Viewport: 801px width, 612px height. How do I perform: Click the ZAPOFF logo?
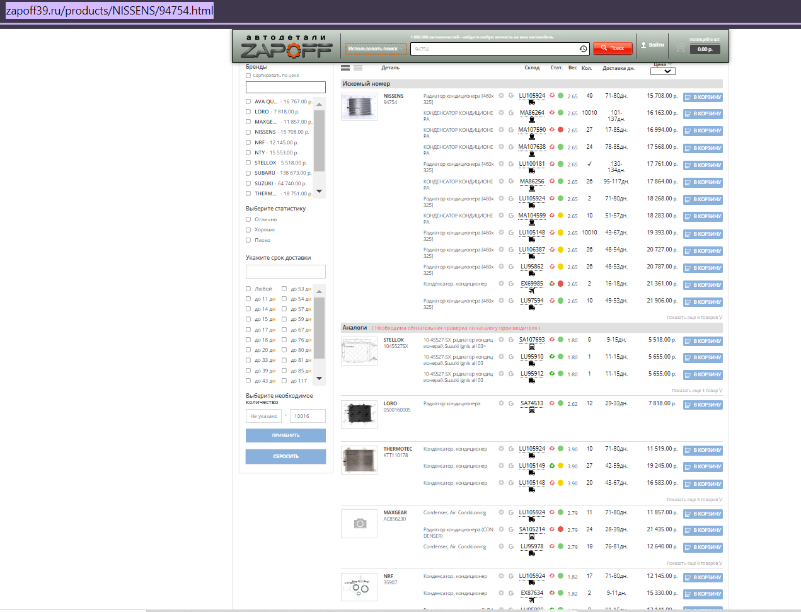pyautogui.click(x=287, y=47)
